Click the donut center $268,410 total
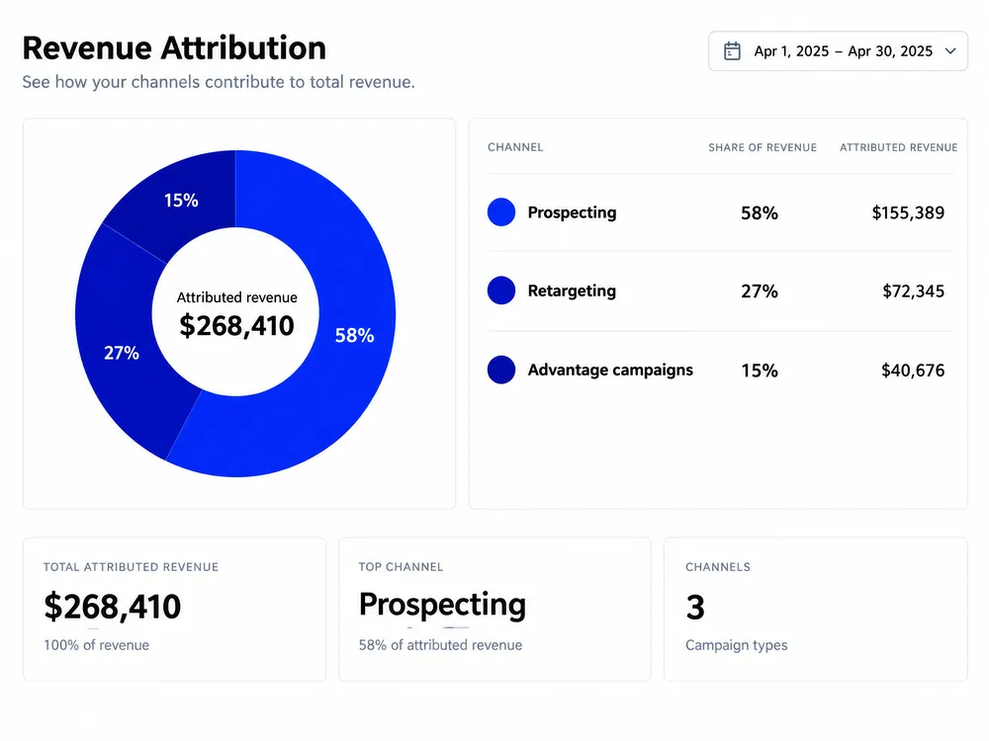 point(236,326)
